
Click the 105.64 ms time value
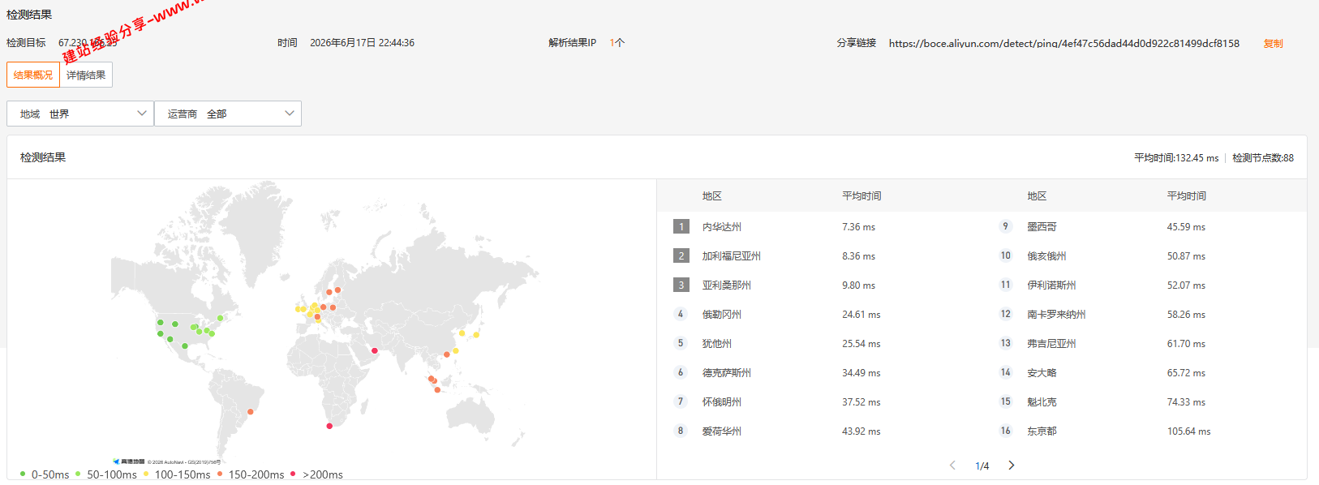(x=1188, y=431)
